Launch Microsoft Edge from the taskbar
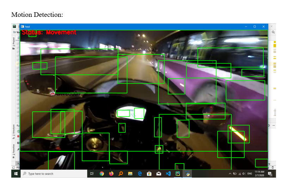 click(140, 173)
